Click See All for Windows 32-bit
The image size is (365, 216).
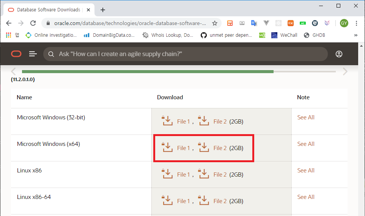coord(306,117)
